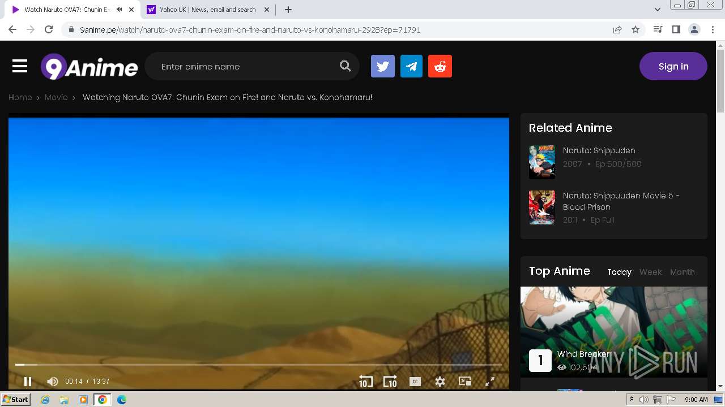Mute the video player volume
725x407 pixels.
pyautogui.click(x=52, y=382)
